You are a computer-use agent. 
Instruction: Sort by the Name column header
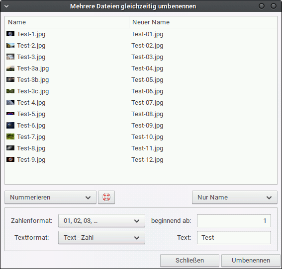(x=67, y=22)
